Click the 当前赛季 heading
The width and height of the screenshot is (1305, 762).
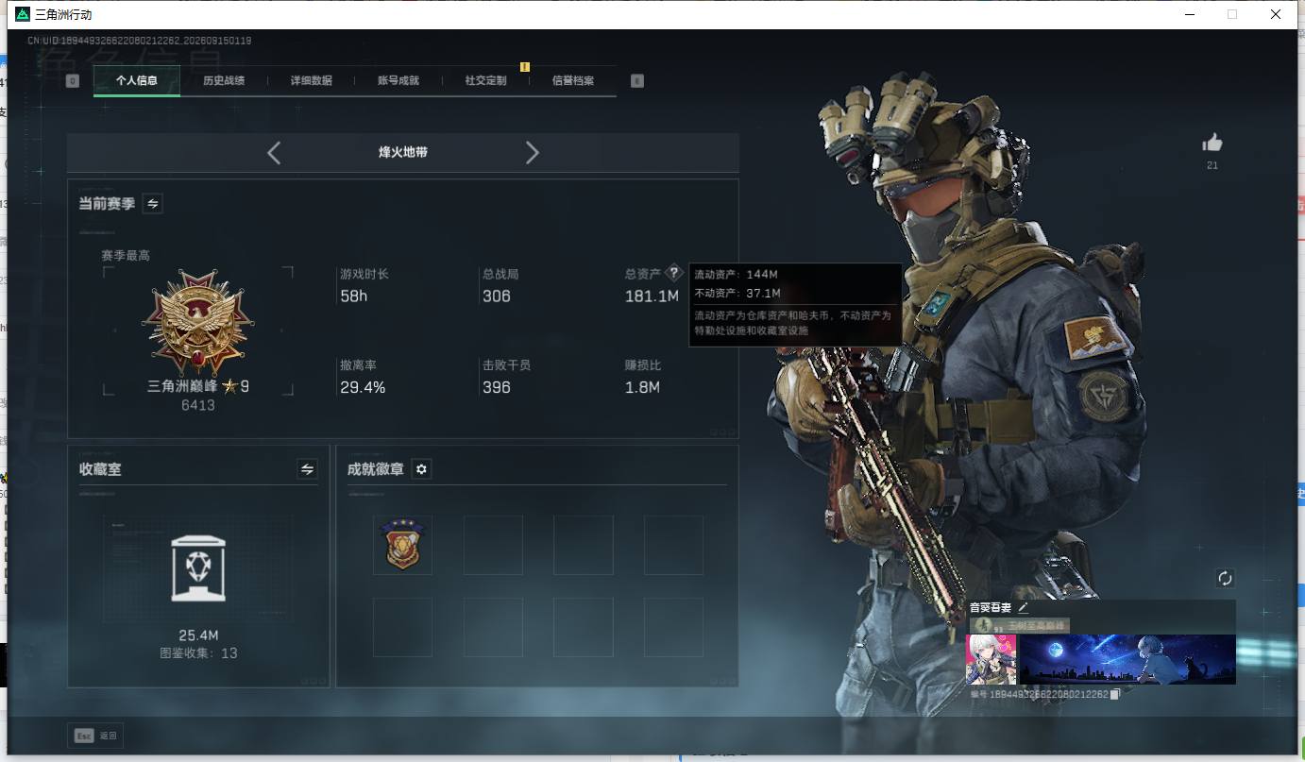tap(107, 203)
